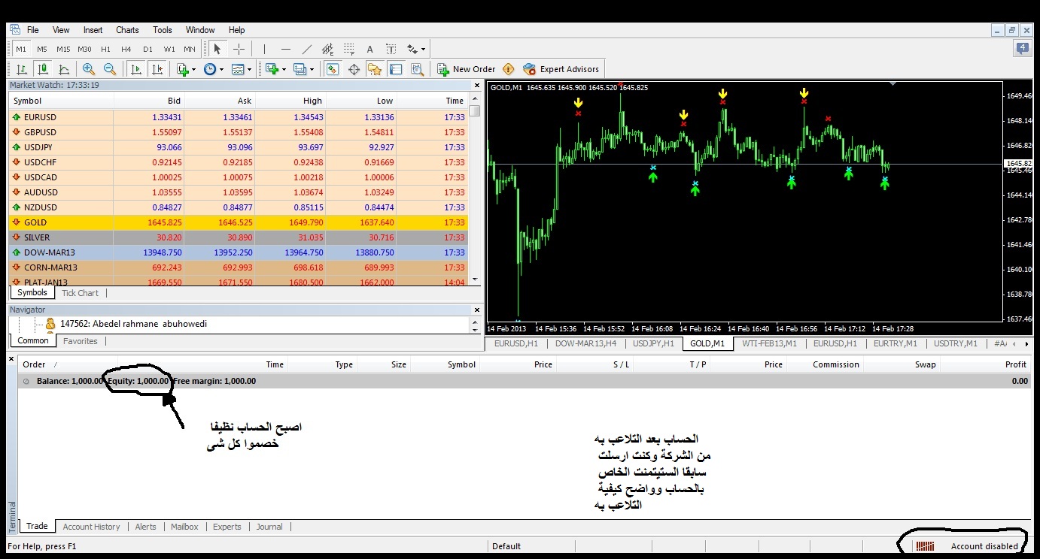This screenshot has width=1040, height=559.
Task: Open the File menu
Action: [33, 30]
